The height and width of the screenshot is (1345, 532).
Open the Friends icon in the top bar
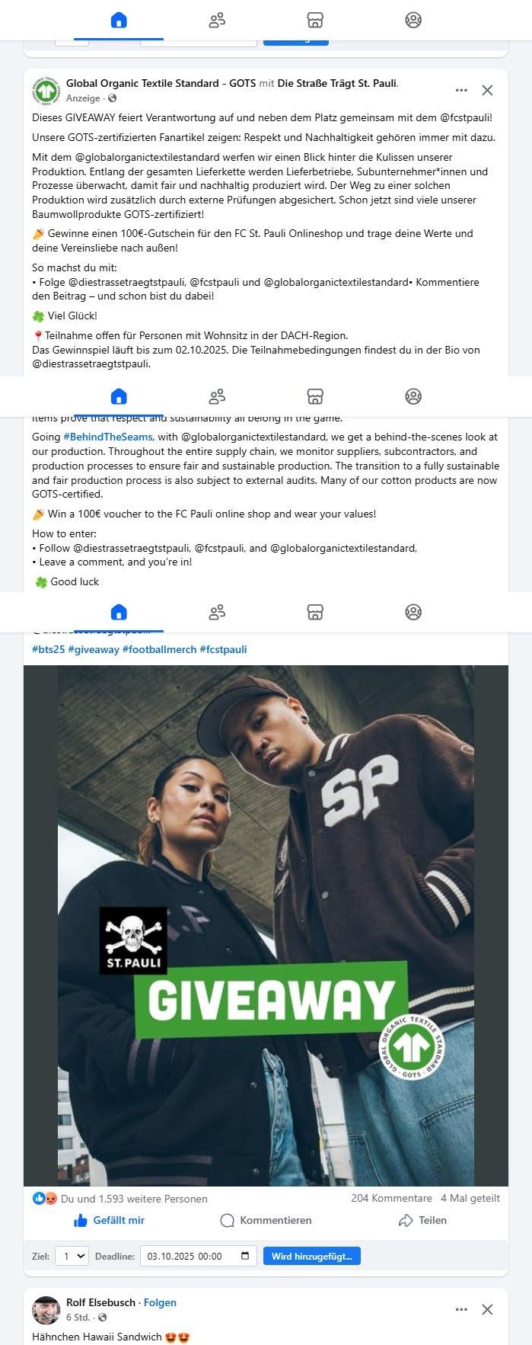pyautogui.click(x=217, y=20)
